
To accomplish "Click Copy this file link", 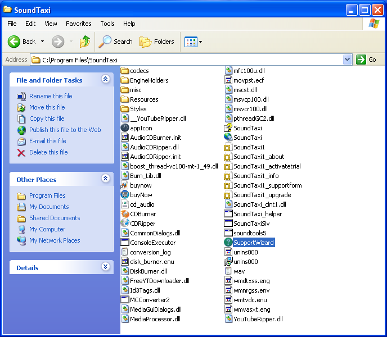I will (x=47, y=119).
